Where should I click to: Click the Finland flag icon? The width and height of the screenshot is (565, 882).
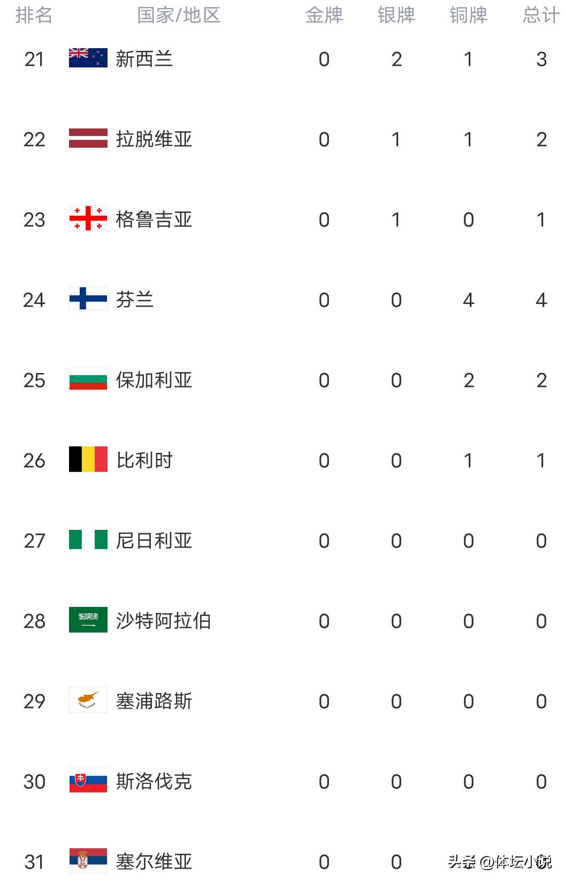[88, 299]
